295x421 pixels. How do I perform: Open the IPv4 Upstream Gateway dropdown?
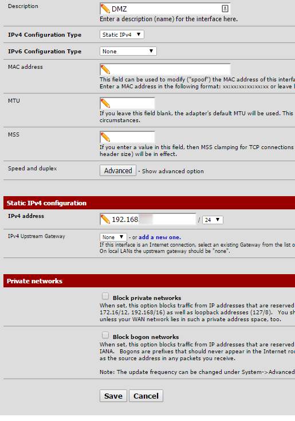coord(113,237)
